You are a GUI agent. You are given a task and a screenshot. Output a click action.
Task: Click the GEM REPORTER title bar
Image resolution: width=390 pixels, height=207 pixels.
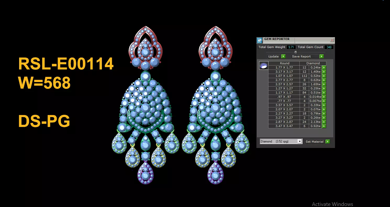296,40
